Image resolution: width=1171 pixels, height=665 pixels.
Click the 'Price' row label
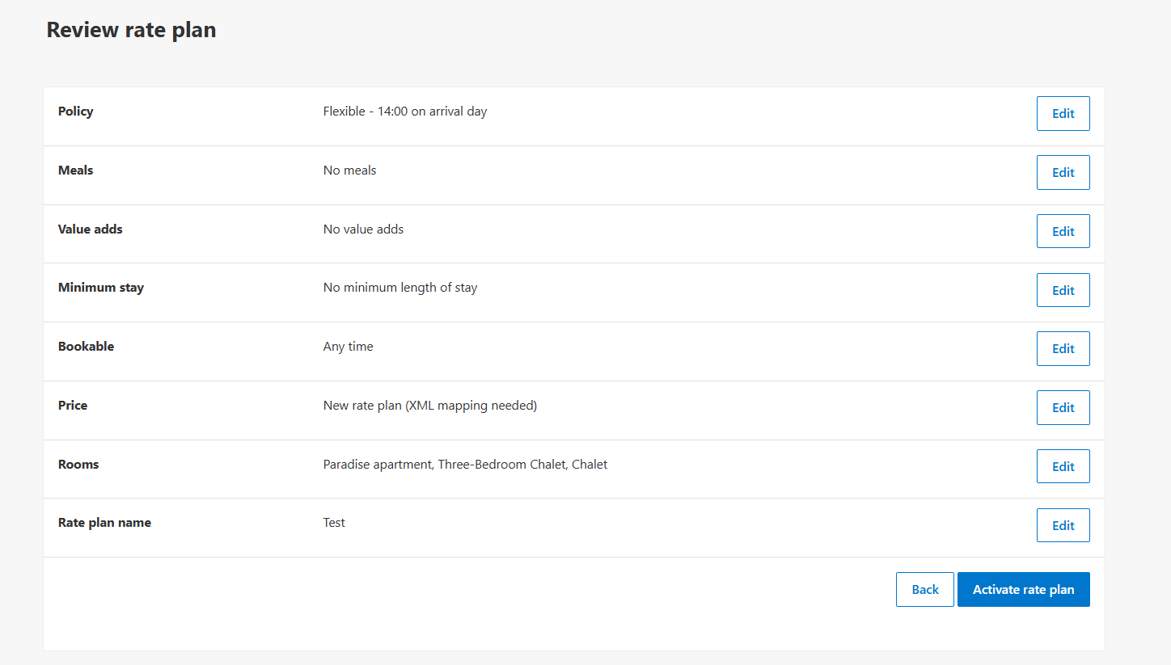72,406
